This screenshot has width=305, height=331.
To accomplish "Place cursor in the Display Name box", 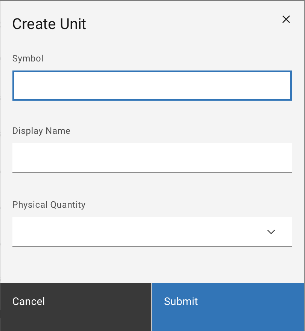I will coord(152,157).
